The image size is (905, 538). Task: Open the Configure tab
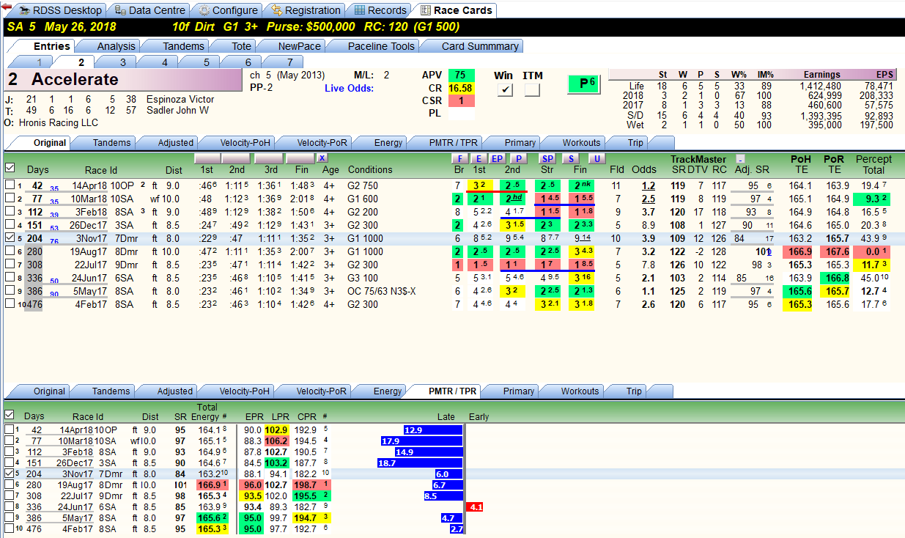(228, 10)
